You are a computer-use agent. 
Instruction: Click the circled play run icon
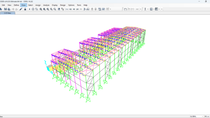click(33, 9)
